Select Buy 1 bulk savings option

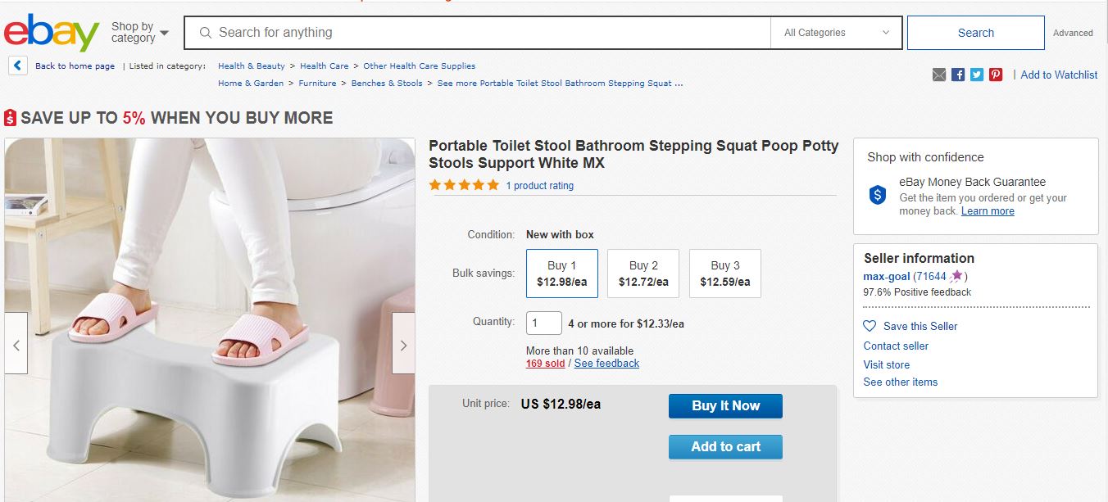[562, 274]
